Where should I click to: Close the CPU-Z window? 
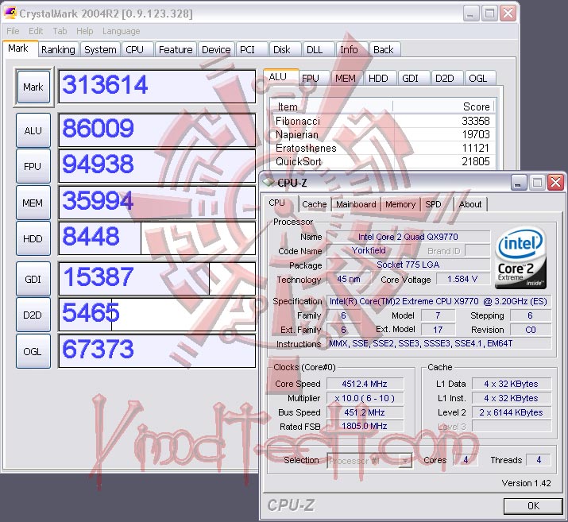[x=555, y=183]
